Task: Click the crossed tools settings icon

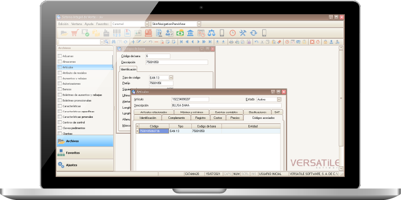Action: [x=243, y=33]
